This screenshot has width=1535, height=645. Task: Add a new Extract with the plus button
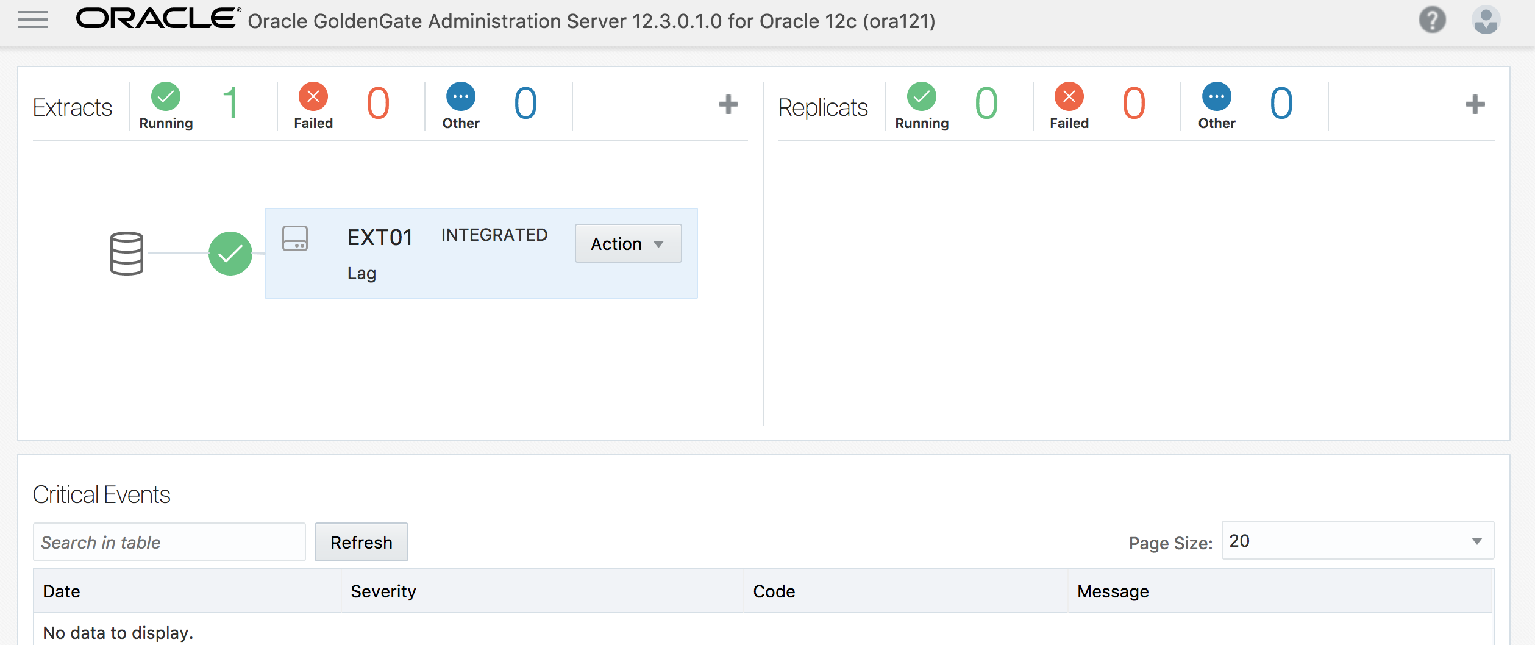[x=729, y=104]
